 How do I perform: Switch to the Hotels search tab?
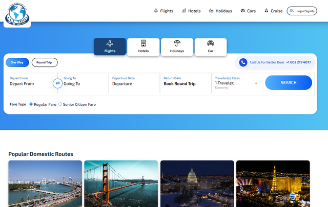pos(143,47)
